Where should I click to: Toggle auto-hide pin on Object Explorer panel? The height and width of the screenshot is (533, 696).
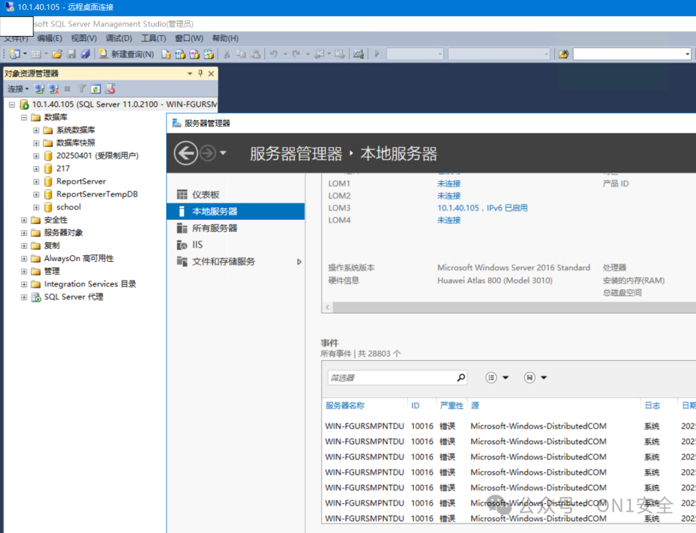tap(201, 73)
